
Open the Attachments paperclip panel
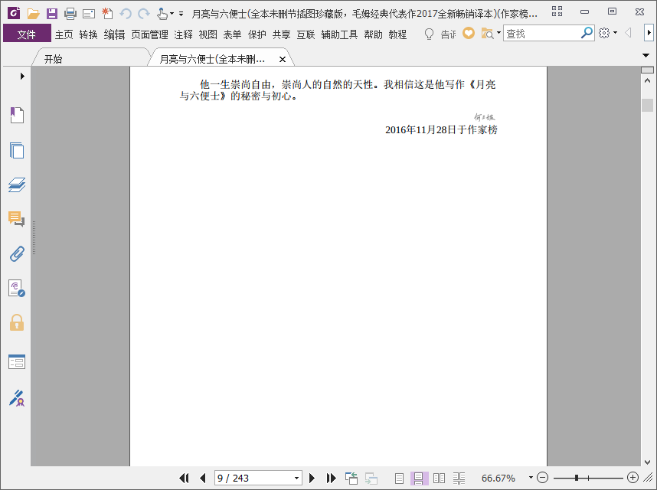pos(17,253)
